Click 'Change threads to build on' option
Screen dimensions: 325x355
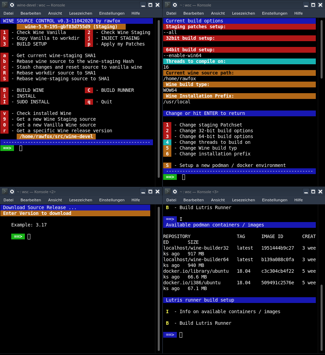215,142
